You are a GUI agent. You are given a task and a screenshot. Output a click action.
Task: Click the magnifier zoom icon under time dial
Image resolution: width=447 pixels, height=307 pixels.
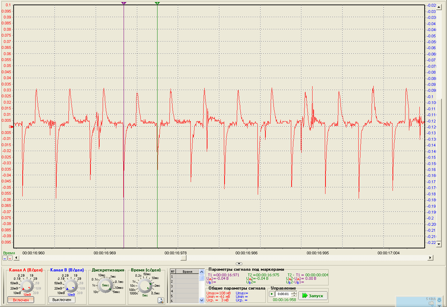(x=161, y=300)
